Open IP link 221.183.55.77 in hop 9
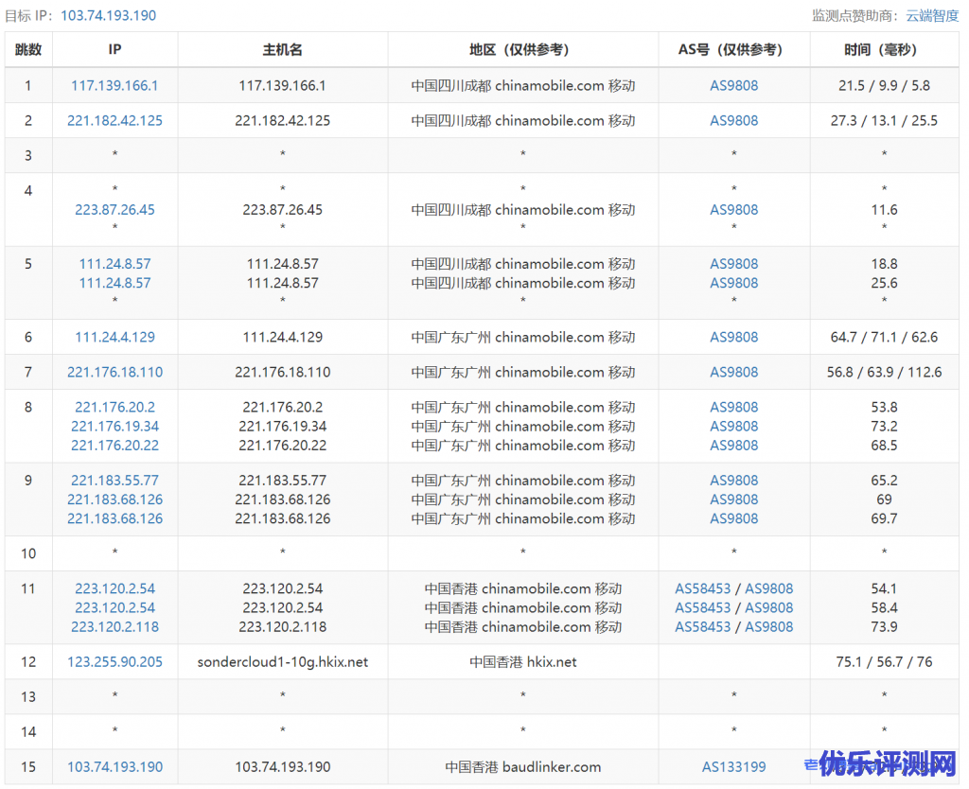The image size is (969, 789). coord(115,480)
